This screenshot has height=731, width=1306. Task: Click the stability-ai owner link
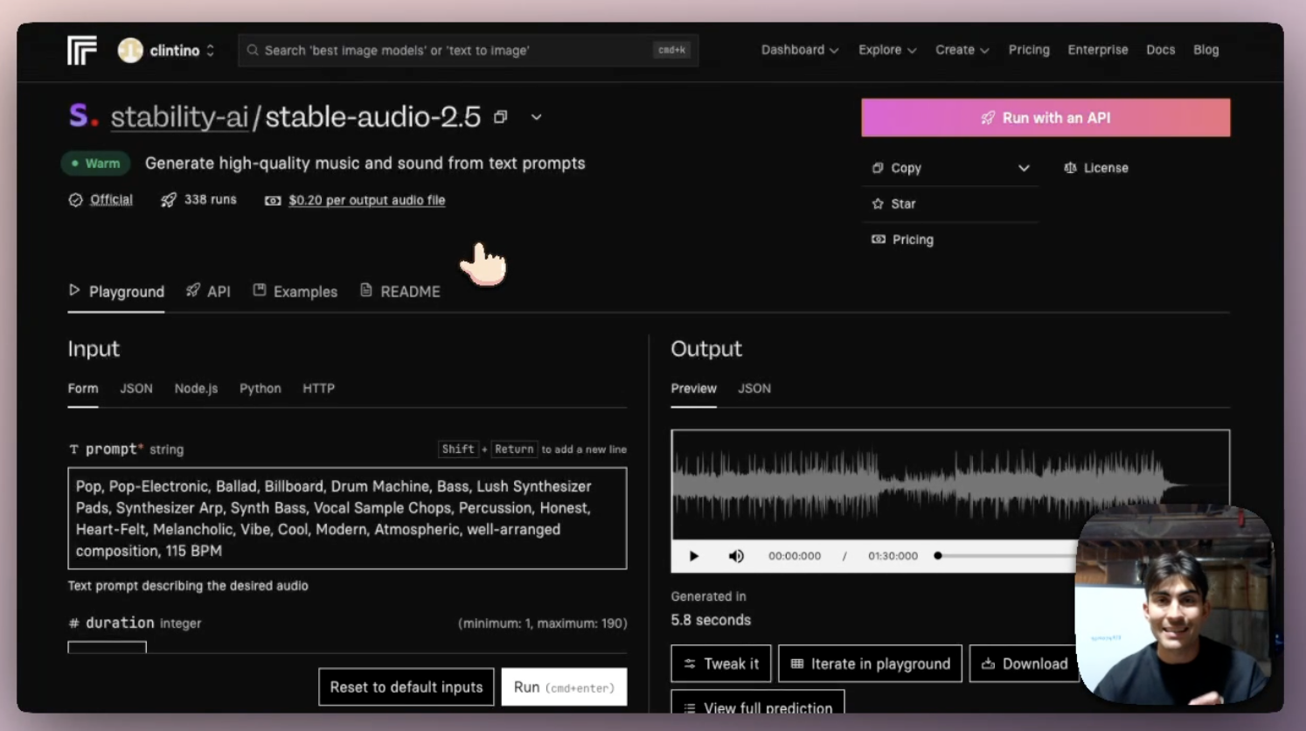tap(179, 116)
